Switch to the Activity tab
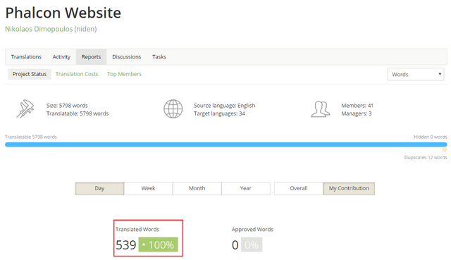The image size is (451, 260). pos(61,57)
